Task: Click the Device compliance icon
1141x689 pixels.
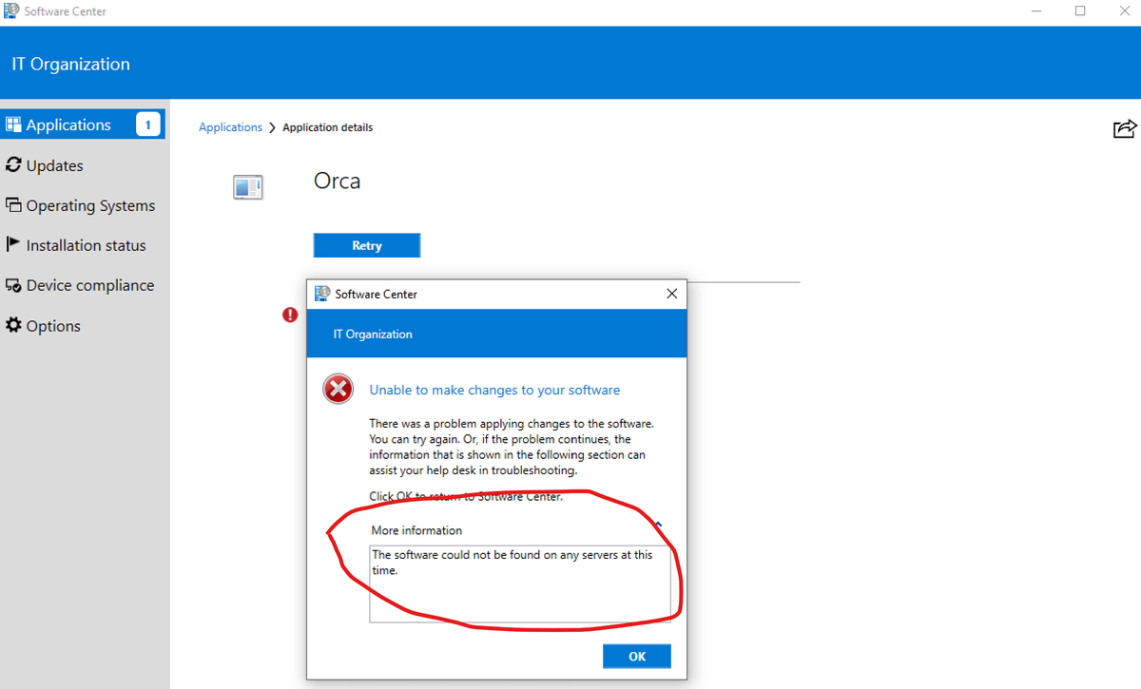Action: (13, 285)
